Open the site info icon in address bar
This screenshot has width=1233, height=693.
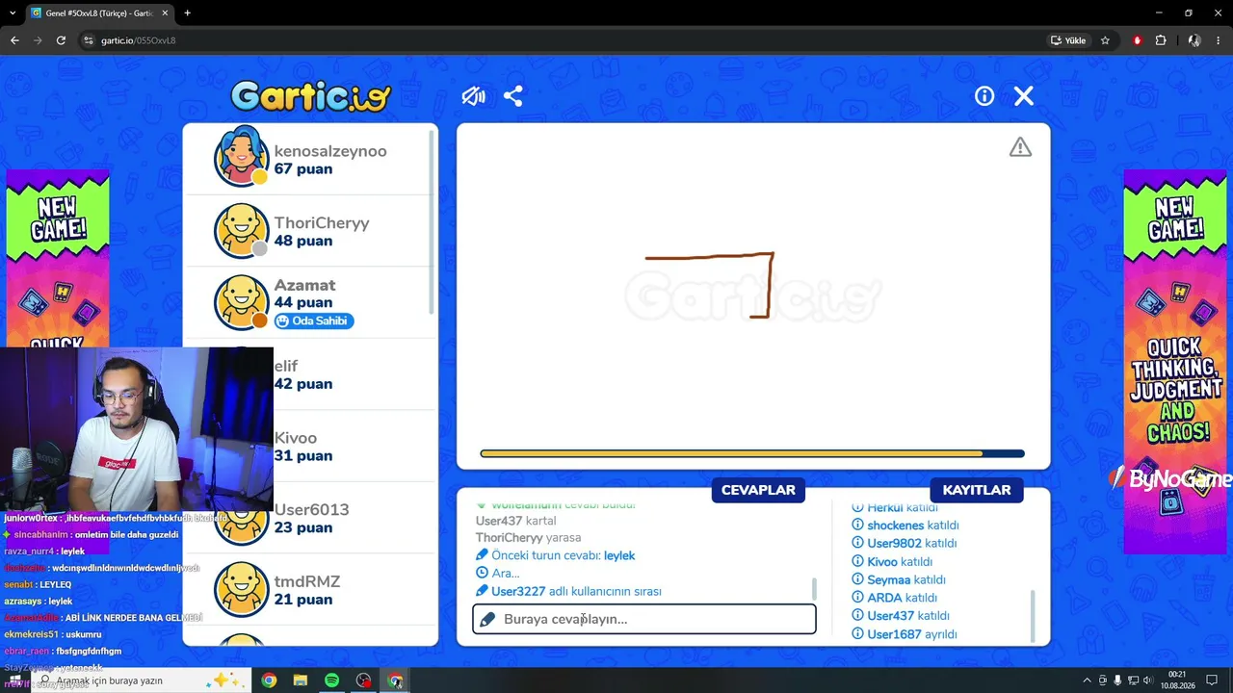click(89, 40)
